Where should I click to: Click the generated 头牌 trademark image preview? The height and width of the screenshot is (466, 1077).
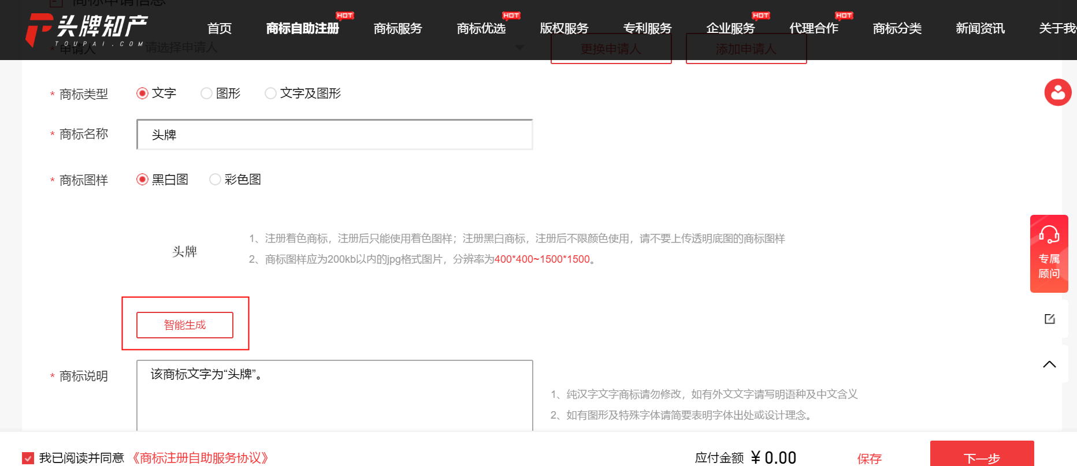click(185, 252)
